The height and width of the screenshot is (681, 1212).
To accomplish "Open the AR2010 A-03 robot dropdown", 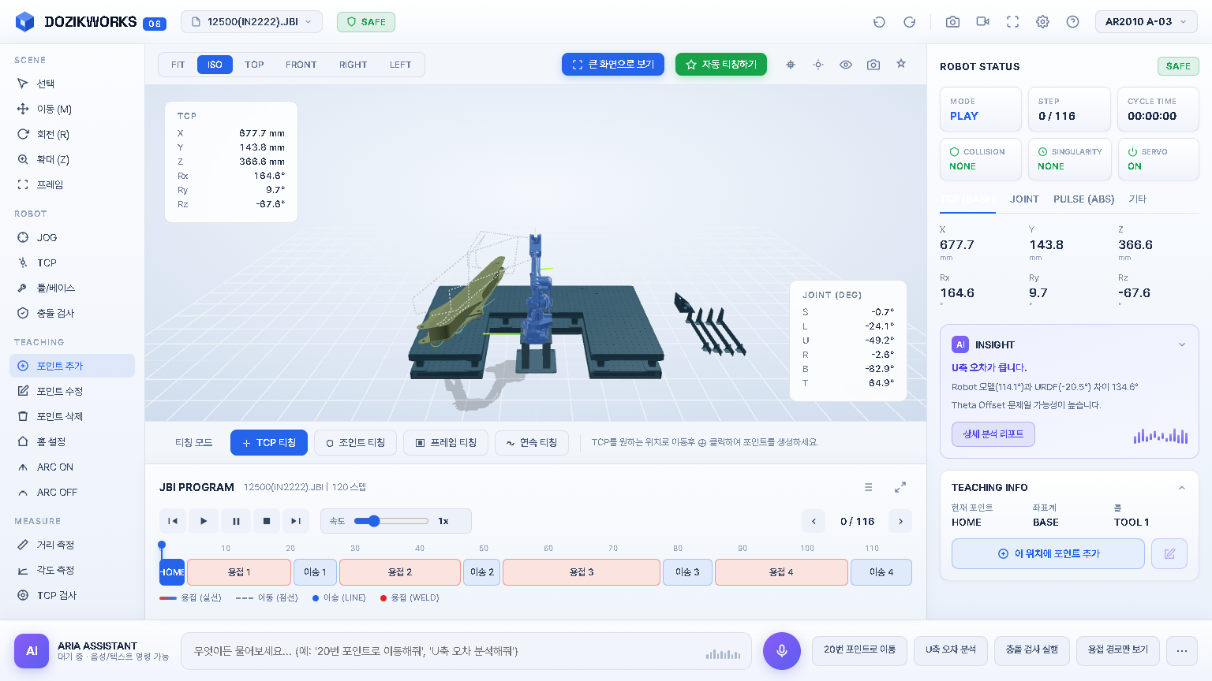I will [1147, 22].
